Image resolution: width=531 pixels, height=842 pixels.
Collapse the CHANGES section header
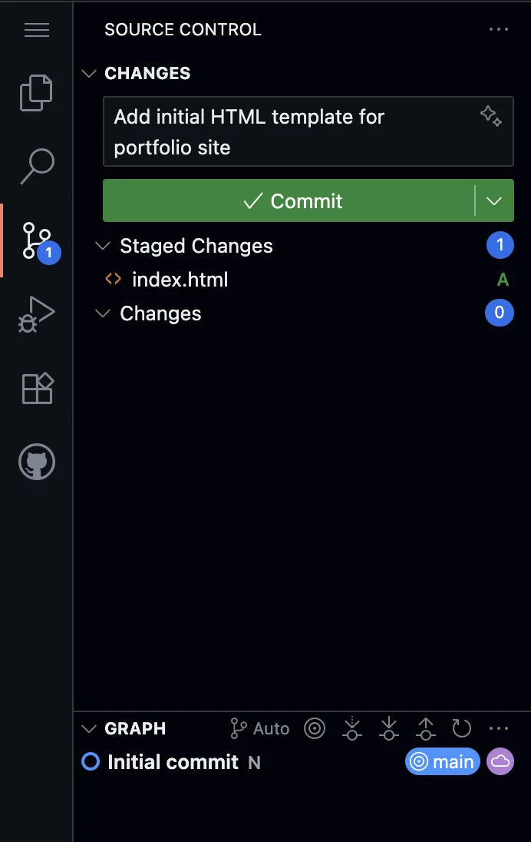click(x=89, y=73)
